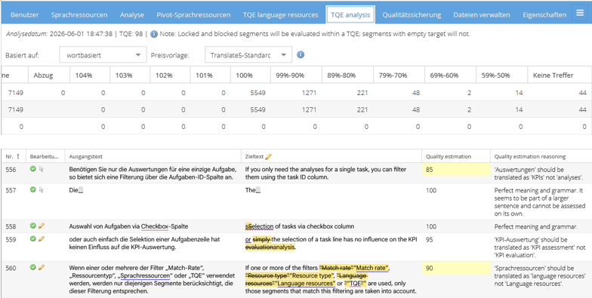This screenshot has width=592, height=298.
Task: Click the Ausgangstext column header
Action: tap(153, 156)
